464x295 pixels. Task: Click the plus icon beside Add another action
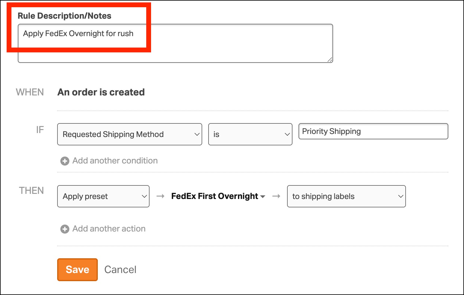pos(65,229)
